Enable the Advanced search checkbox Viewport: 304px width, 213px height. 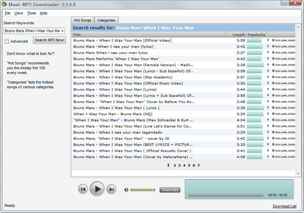[7, 41]
